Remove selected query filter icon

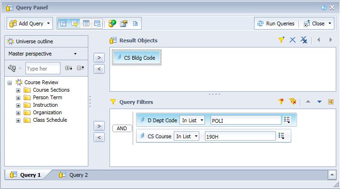tap(281, 101)
